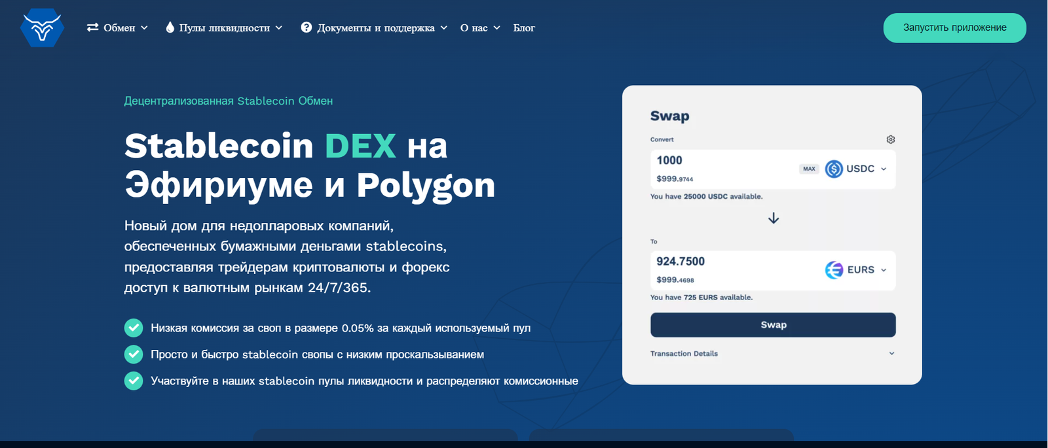Click the droplet icon beside Пулы ликвидности
Viewport: 1048px width, 448px height.
(170, 27)
